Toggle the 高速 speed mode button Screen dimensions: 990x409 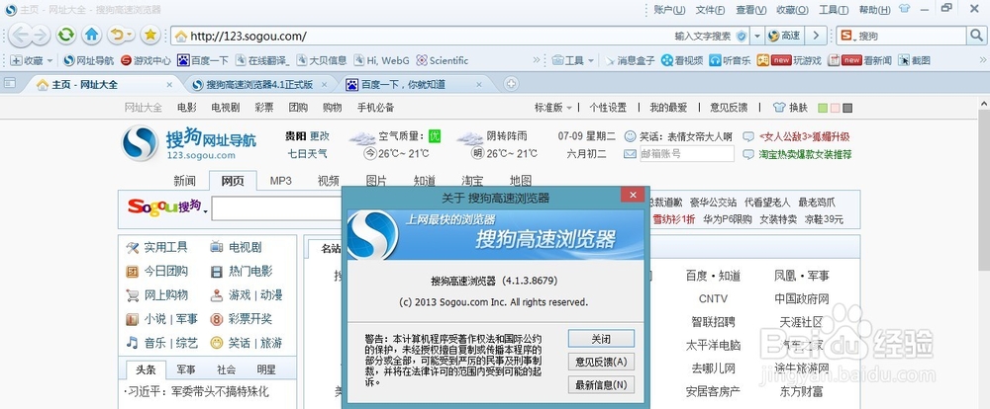point(784,36)
